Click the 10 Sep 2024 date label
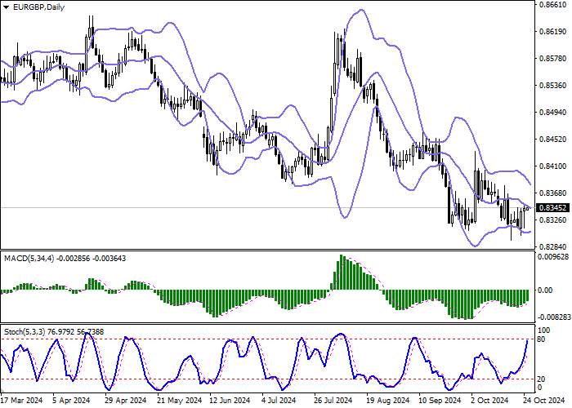572x408 pixels. (x=440, y=401)
